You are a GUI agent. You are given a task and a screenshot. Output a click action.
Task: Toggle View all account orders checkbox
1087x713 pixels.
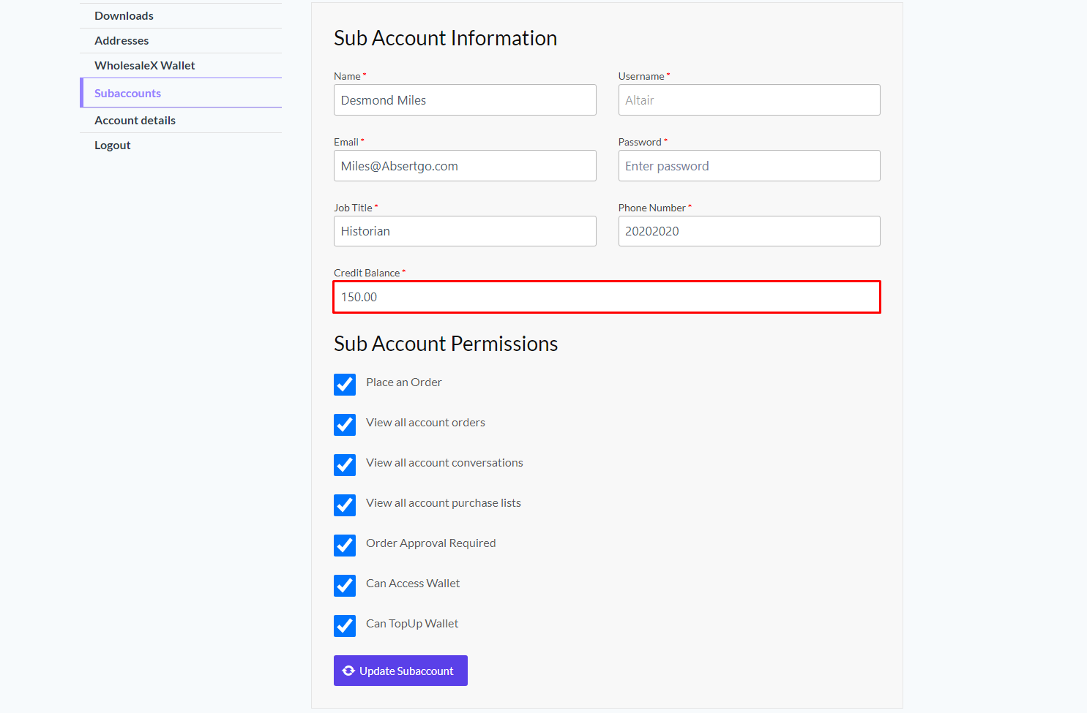pos(345,425)
